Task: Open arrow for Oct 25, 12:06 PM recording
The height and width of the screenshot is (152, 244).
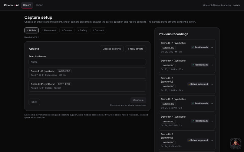Action: 212,84
